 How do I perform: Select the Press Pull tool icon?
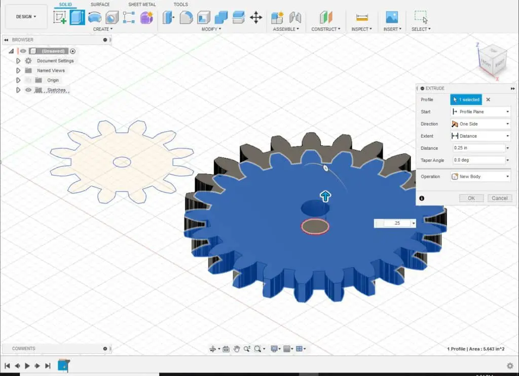(x=168, y=17)
